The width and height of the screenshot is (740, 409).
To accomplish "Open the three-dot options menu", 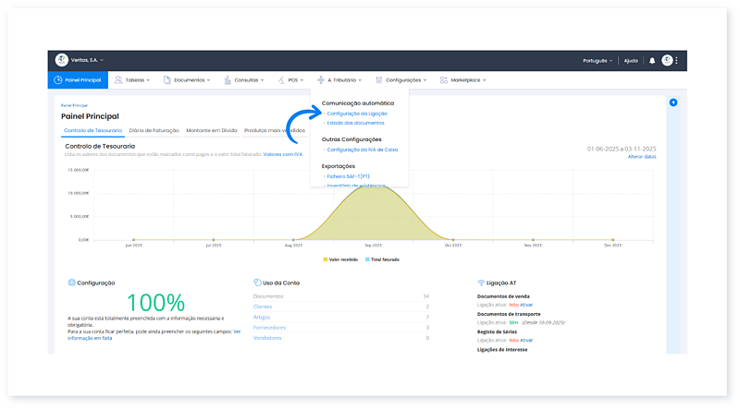I will point(677,60).
